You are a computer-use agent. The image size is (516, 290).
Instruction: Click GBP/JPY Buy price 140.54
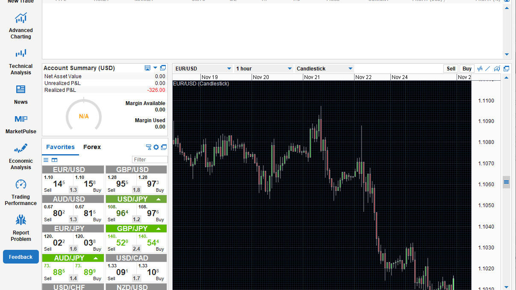pos(152,243)
